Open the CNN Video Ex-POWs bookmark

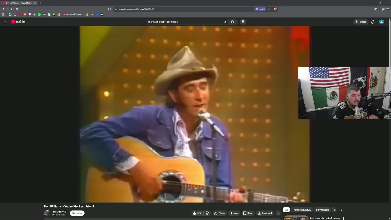tap(73, 14)
